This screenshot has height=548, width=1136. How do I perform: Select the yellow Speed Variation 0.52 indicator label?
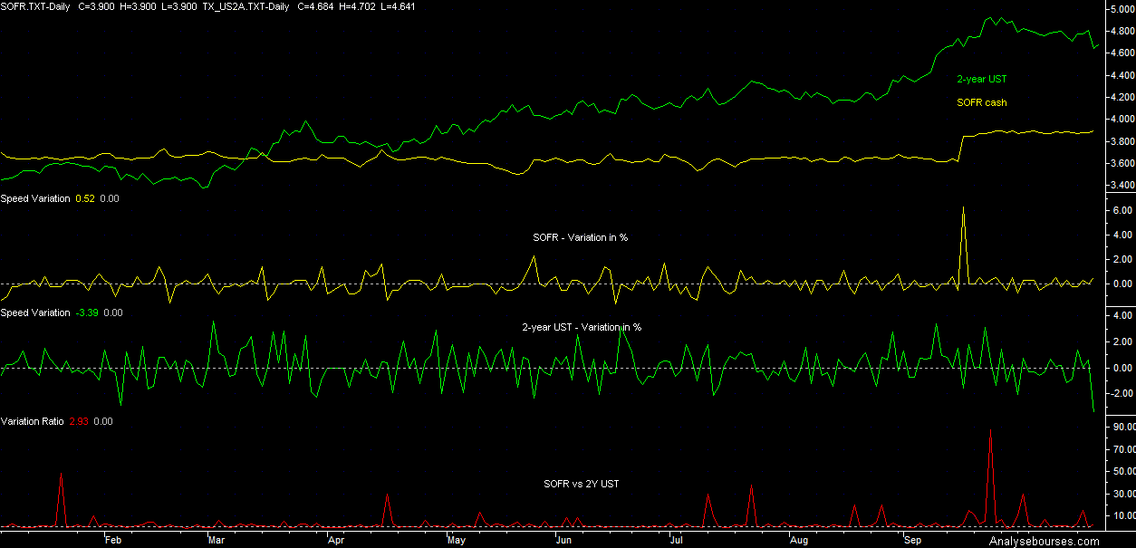coord(60,198)
